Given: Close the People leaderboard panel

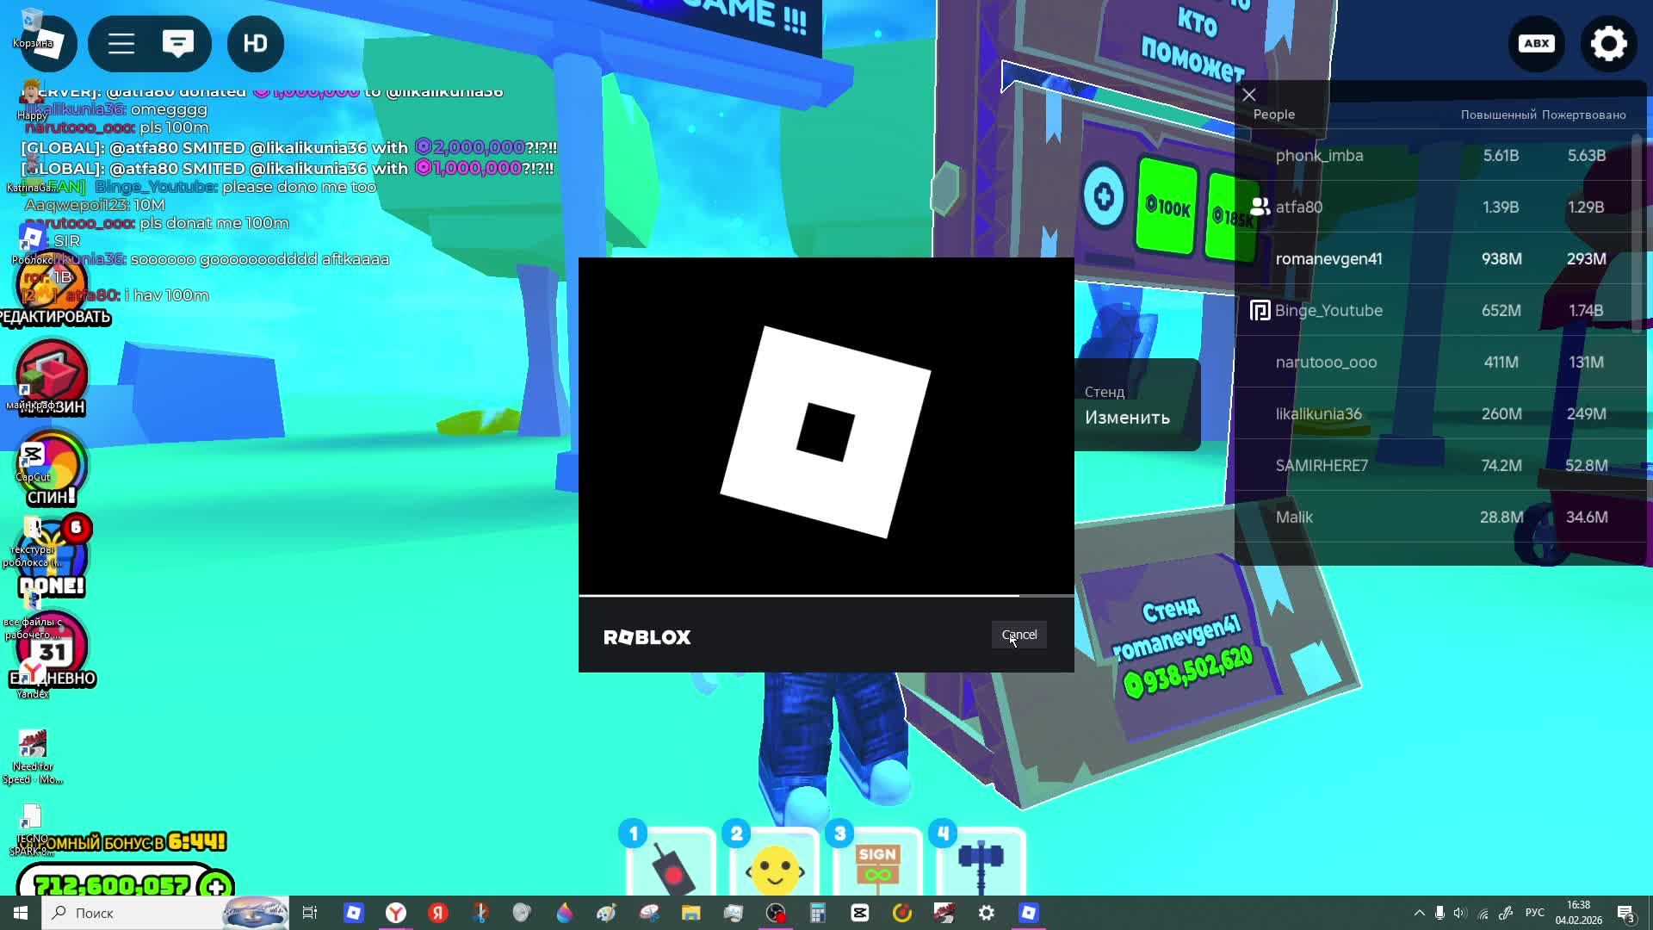Looking at the screenshot, I should click(1249, 95).
